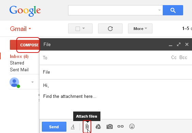Click the Attach files paperclip icon
This screenshot has width=192, height=133.
87,127
